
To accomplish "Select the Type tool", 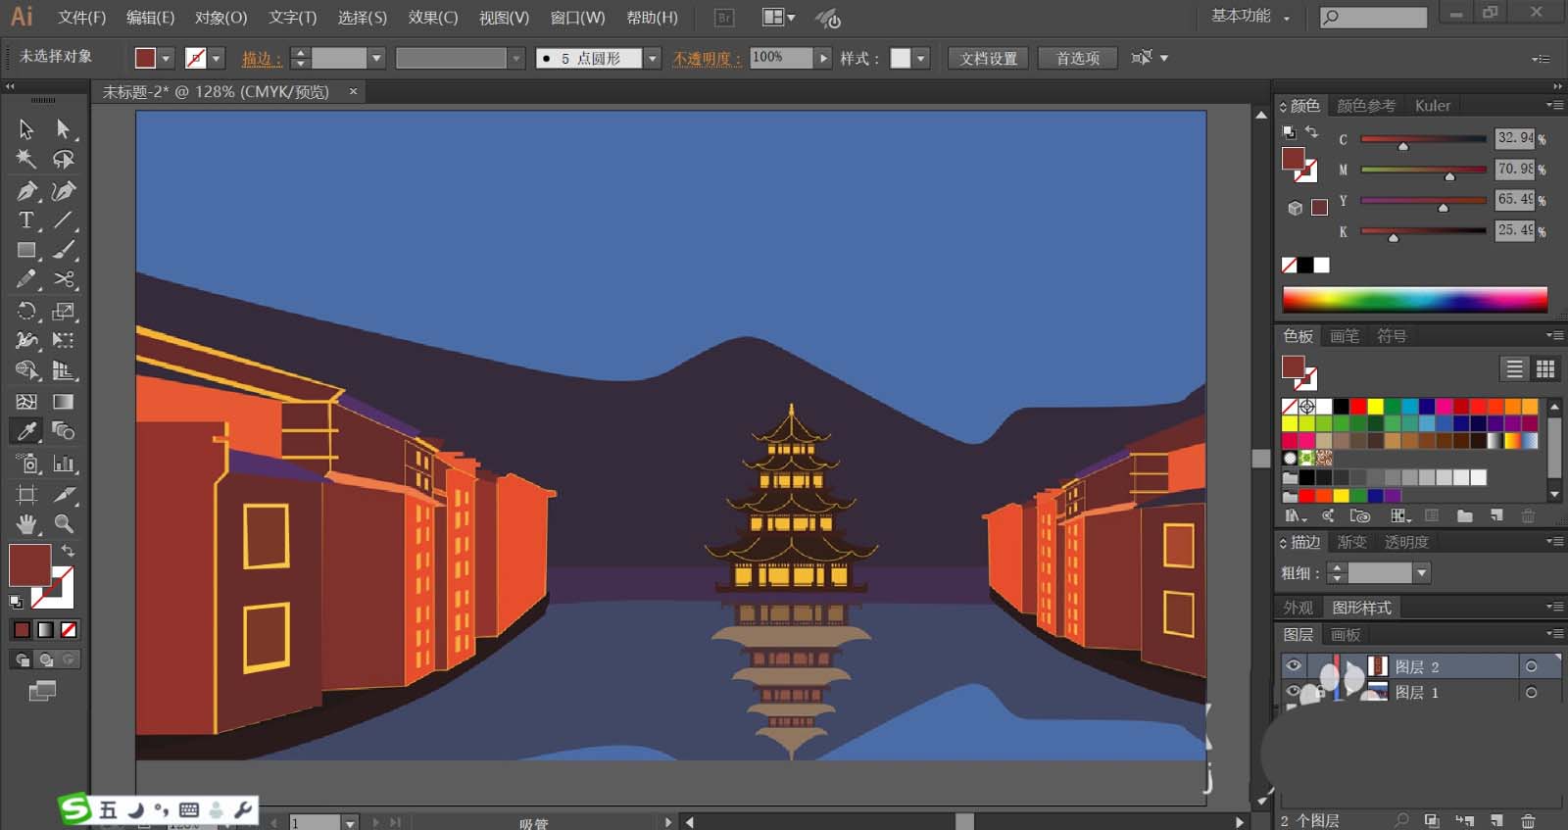I will point(26,220).
